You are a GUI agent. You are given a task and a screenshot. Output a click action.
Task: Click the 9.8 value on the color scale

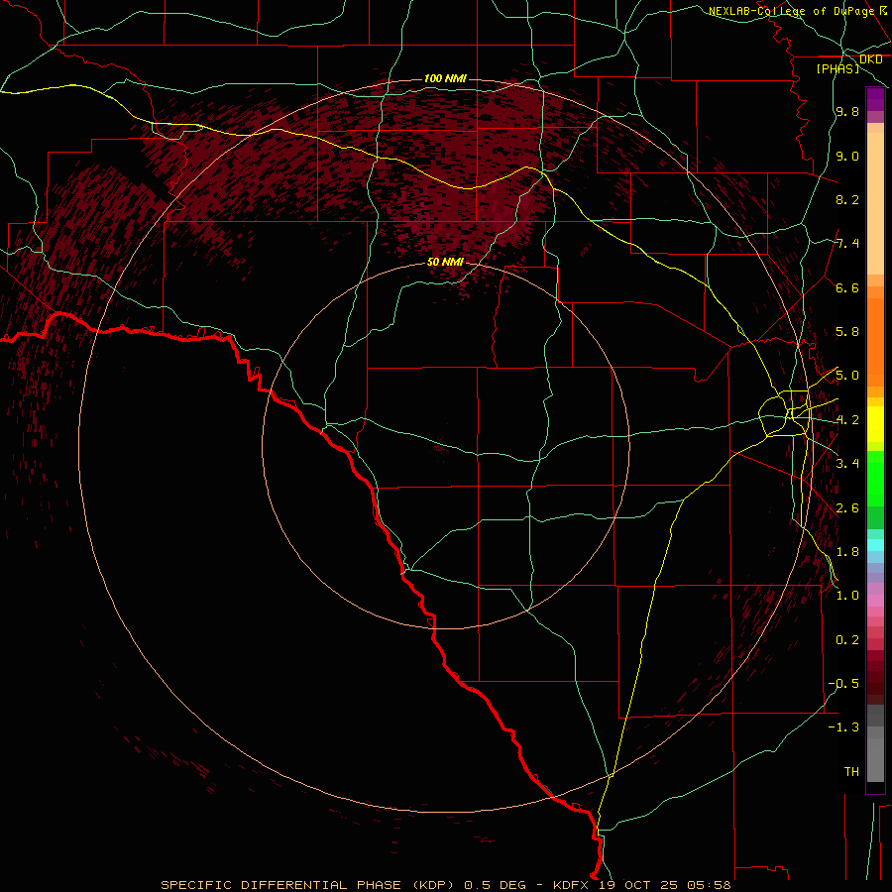pyautogui.click(x=847, y=111)
